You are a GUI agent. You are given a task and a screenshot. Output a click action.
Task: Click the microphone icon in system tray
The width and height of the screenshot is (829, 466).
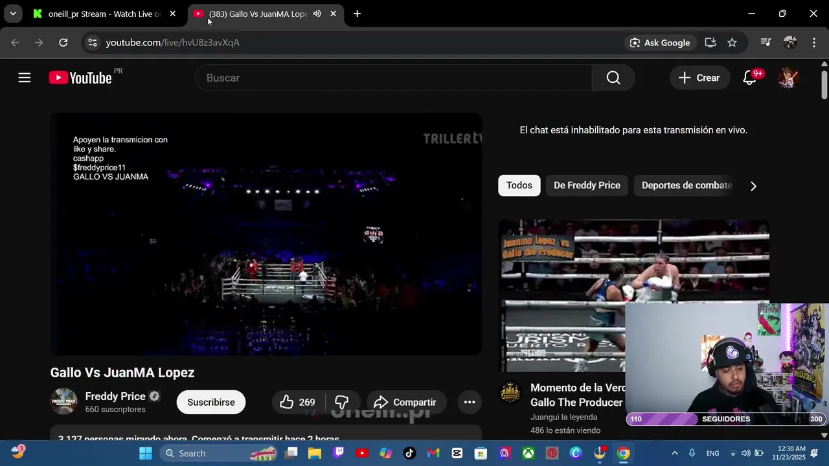pyautogui.click(x=692, y=453)
